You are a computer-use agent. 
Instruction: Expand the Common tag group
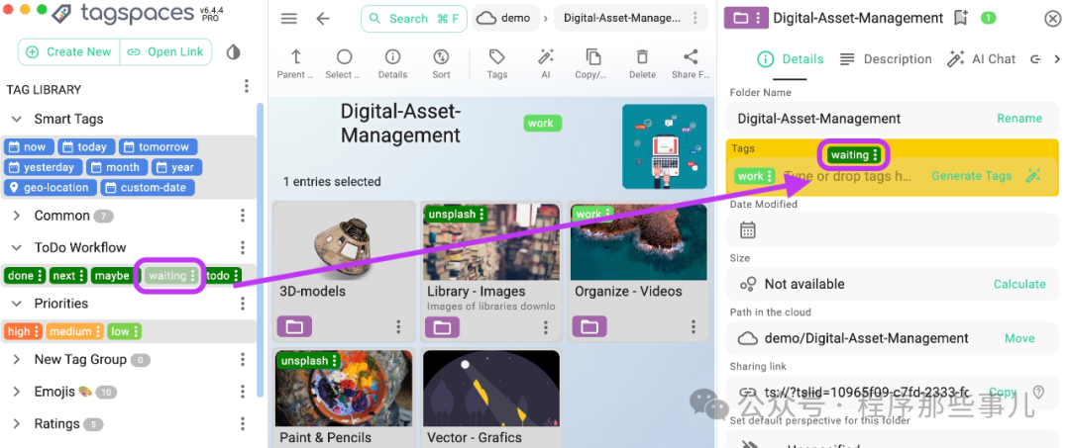17,216
